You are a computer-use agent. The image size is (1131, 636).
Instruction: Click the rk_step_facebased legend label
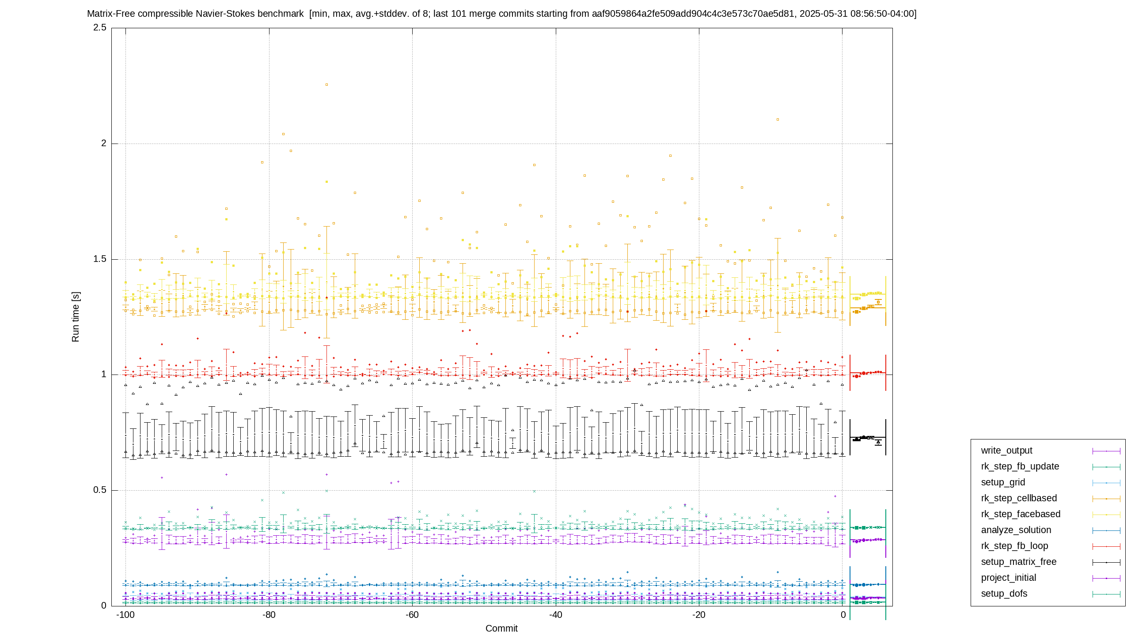(x=1021, y=514)
